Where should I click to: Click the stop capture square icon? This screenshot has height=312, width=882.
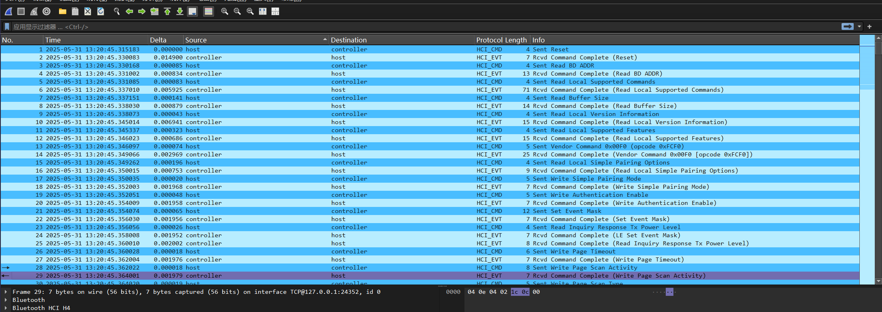point(21,11)
